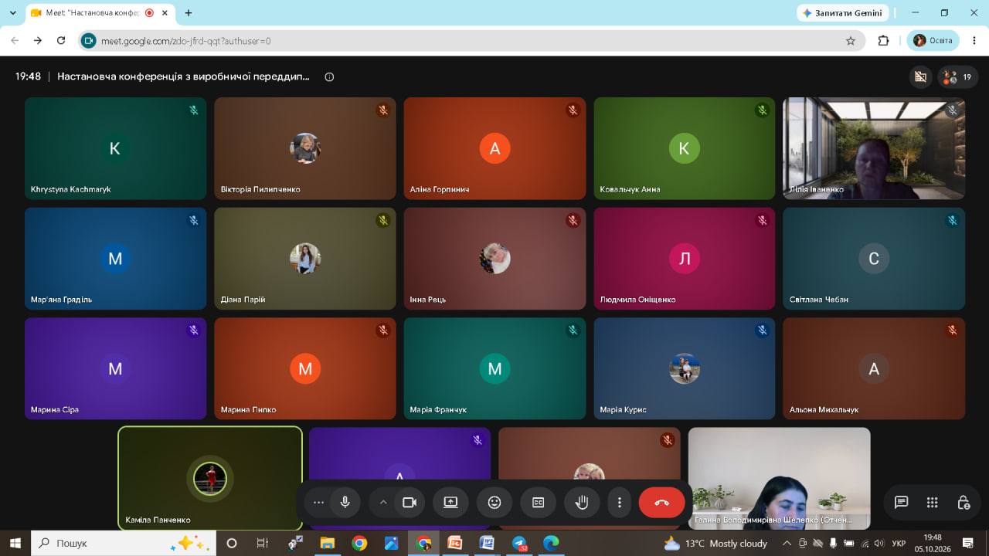This screenshot has height=556, width=989.
Task: Go back in browser history
Action: pos(15,41)
